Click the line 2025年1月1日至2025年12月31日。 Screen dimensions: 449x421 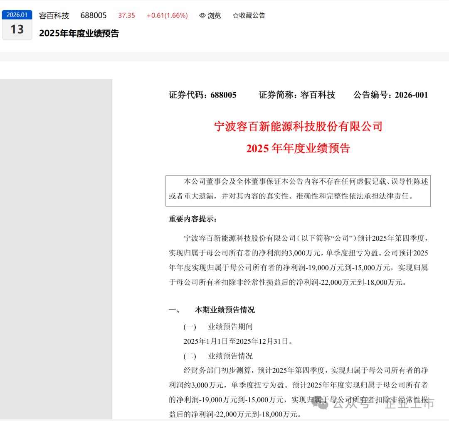[238, 341]
